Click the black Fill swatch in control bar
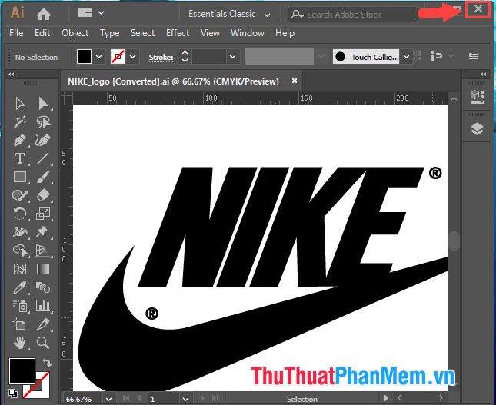Viewport: 496px width, 405px height. pyautogui.click(x=84, y=57)
